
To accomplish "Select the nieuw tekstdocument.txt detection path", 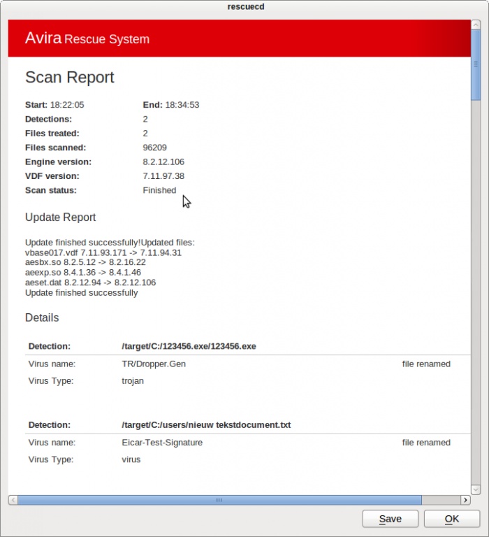I will pos(206,425).
